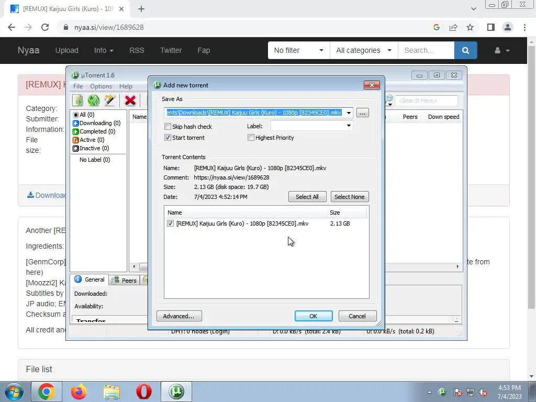Open the uTorrent File menu

coord(78,86)
